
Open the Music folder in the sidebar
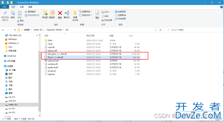click(x=9, y=89)
